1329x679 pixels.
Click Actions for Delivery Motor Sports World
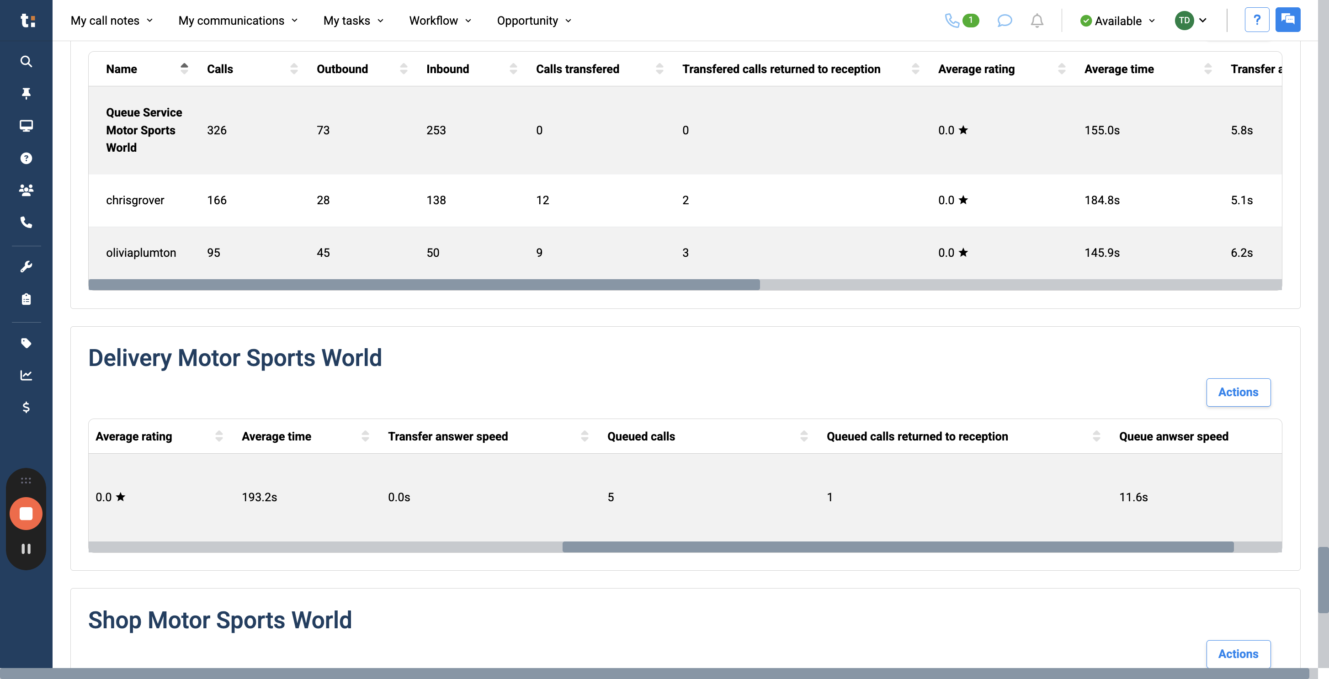coord(1238,392)
